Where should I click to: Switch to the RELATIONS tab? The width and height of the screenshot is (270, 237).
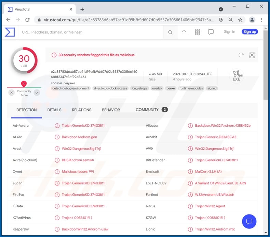(x=82, y=110)
